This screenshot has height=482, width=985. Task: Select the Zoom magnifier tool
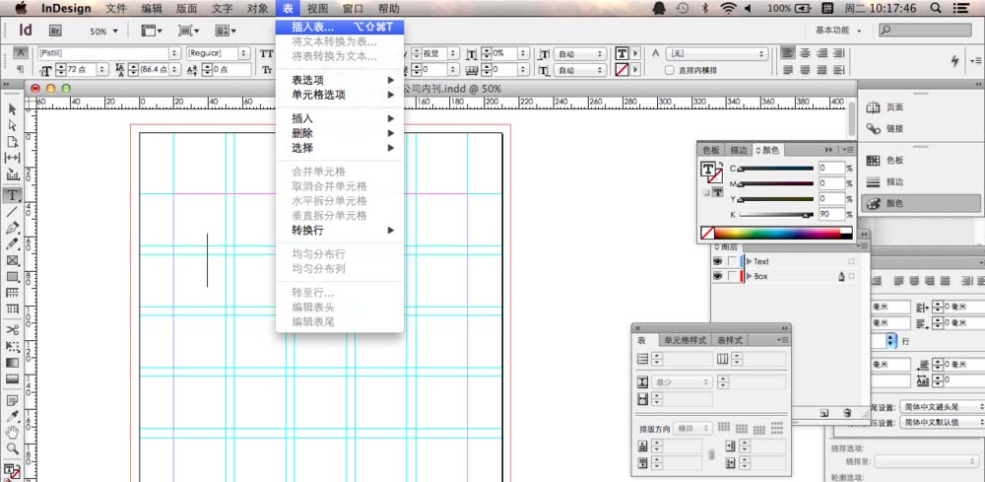(13, 448)
